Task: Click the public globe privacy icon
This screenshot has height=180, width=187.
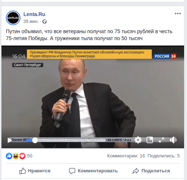Action: click(x=45, y=21)
